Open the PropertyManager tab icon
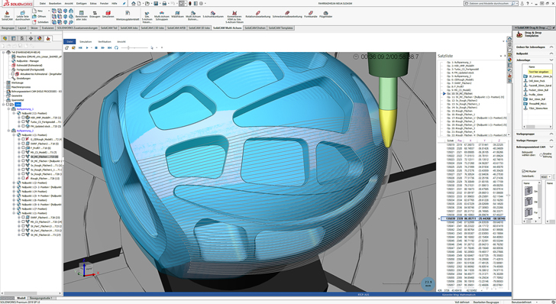This screenshot has height=304, width=556. [x=14, y=38]
